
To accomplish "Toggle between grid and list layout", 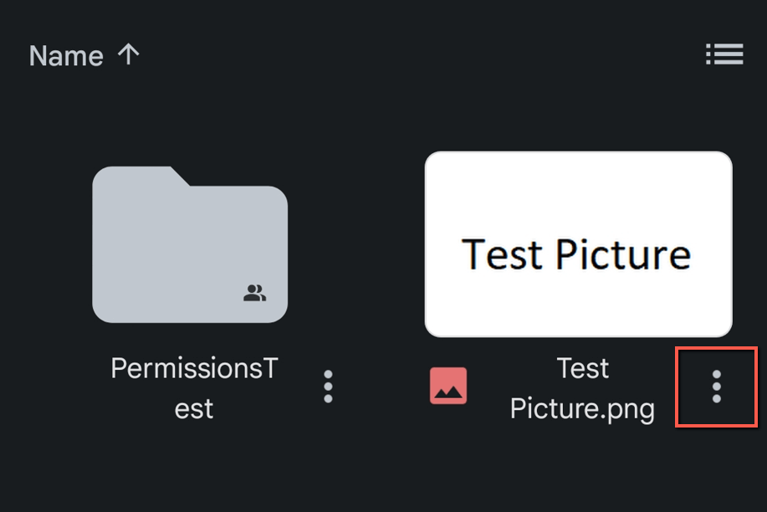I will pyautogui.click(x=724, y=54).
